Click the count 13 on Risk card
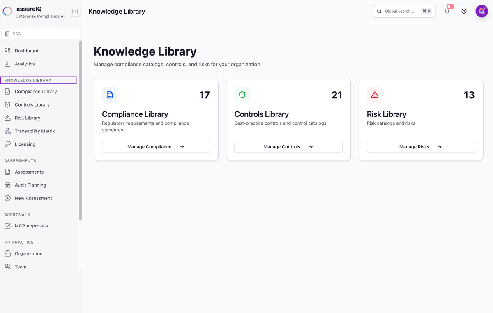Image resolution: width=493 pixels, height=313 pixels. tap(469, 95)
